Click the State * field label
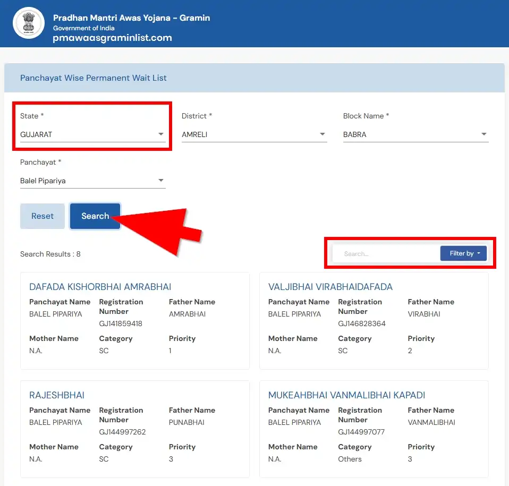509x486 pixels. click(32, 116)
